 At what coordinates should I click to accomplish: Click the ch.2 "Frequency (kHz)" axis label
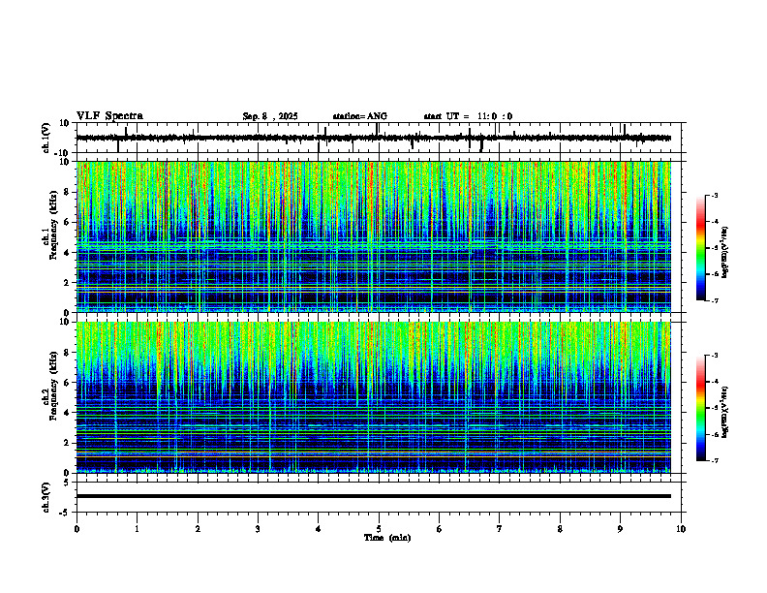click(53, 385)
